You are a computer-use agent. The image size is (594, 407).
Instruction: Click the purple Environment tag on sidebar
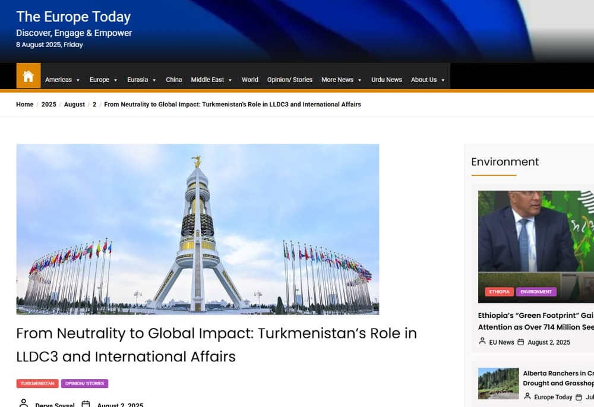[536, 292]
